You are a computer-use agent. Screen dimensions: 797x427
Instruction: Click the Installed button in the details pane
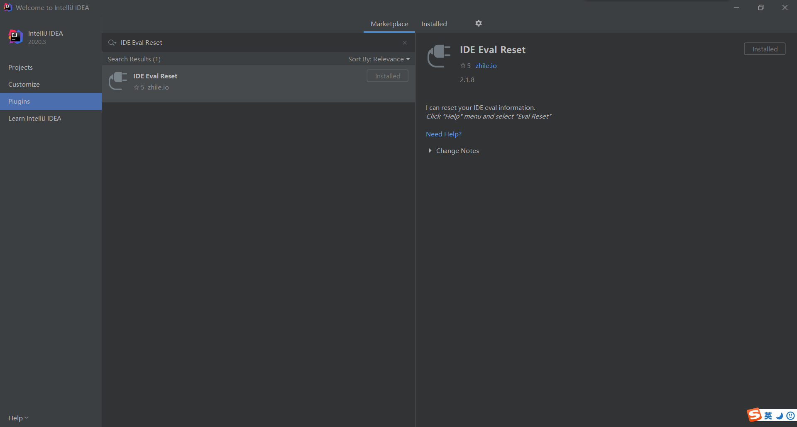pyautogui.click(x=765, y=49)
